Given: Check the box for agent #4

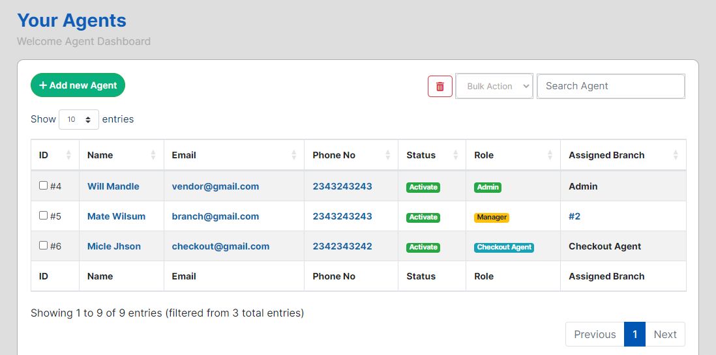Looking at the screenshot, I should 44,186.
